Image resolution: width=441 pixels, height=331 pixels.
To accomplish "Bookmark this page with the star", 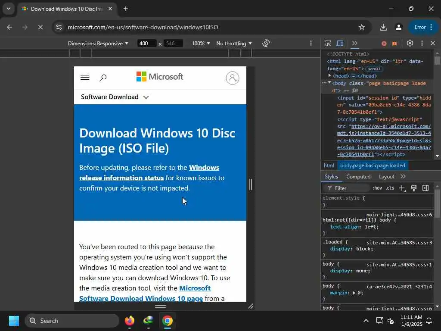I will (x=362, y=27).
